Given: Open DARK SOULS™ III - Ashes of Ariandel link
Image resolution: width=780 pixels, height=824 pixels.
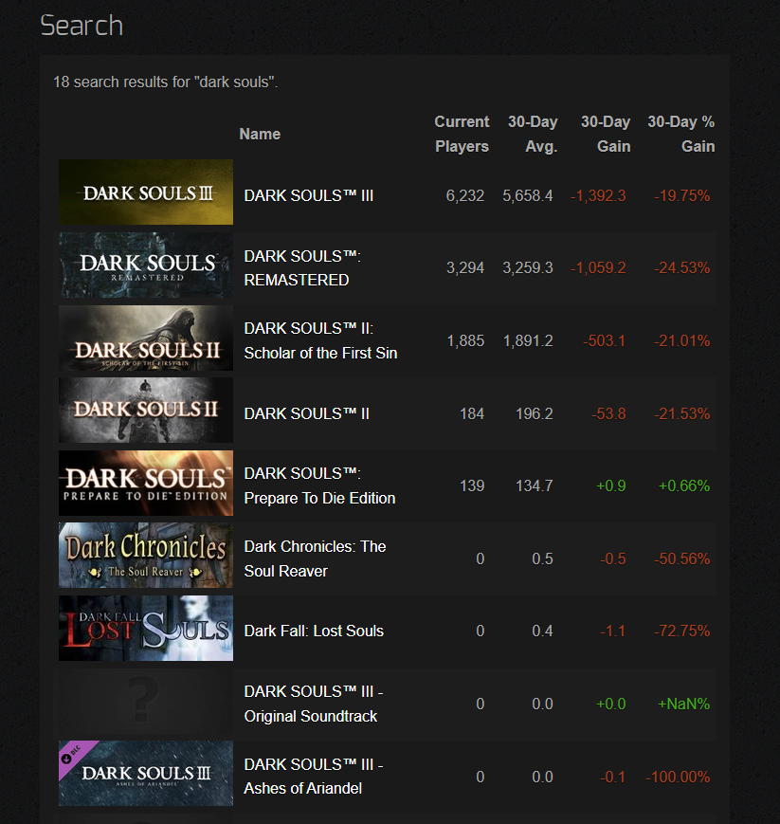Looking at the screenshot, I should 313,777.
